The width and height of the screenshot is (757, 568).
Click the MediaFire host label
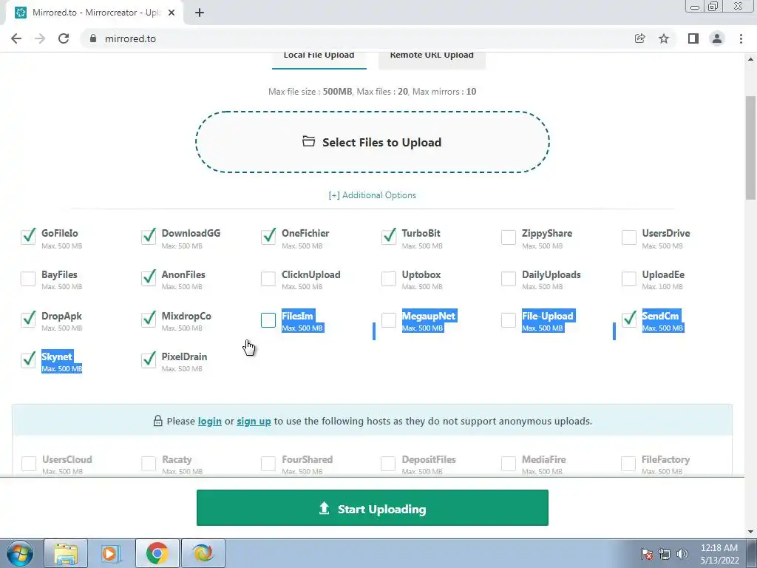[x=543, y=459]
